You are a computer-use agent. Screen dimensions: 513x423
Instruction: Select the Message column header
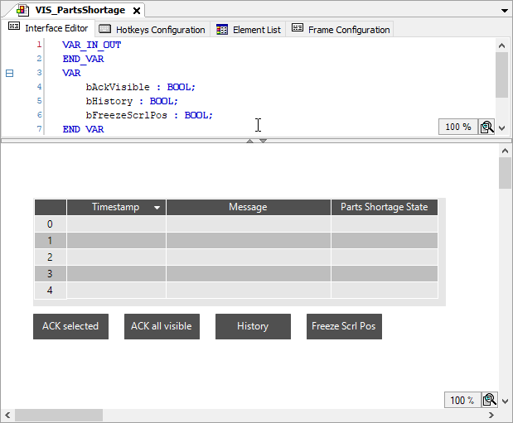(249, 207)
